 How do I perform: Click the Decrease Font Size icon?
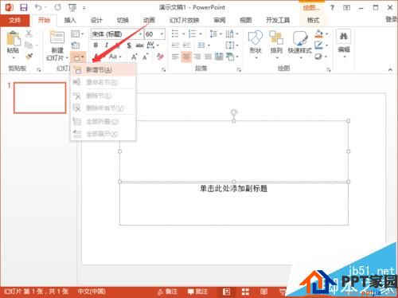point(146,57)
